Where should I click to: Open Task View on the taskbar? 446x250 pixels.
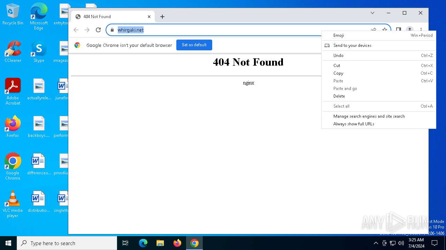point(125,243)
